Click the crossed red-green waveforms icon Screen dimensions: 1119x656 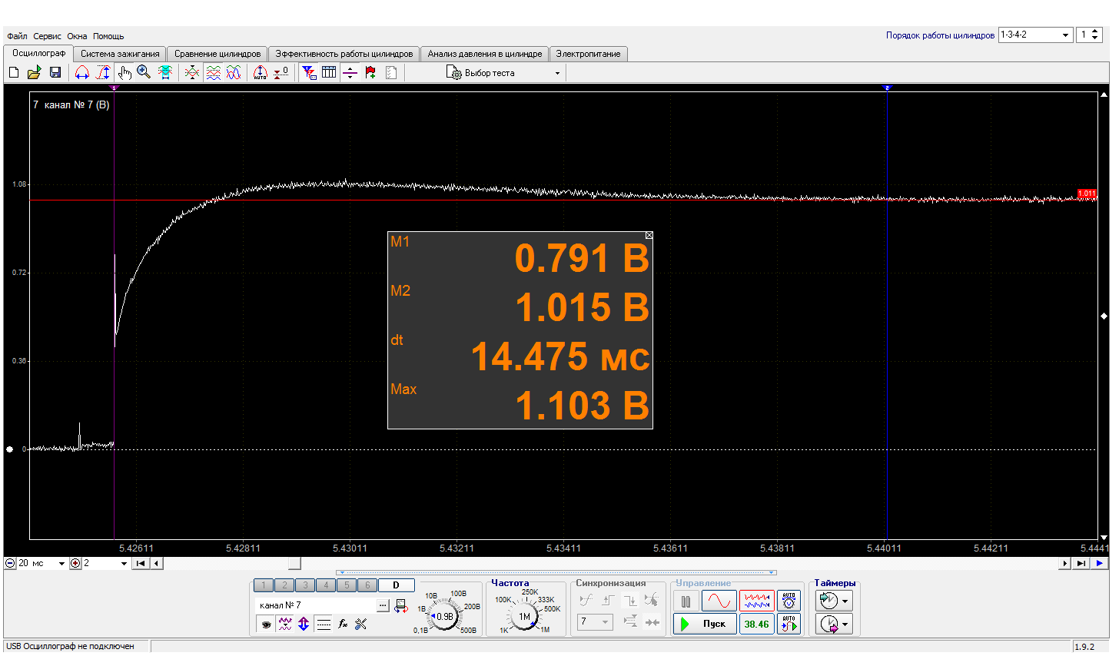(x=192, y=72)
